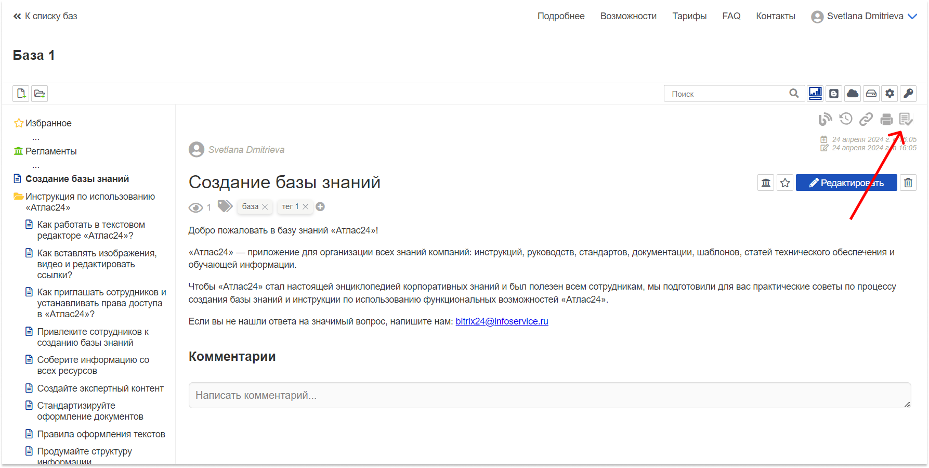The image size is (929, 468).
Task: Remove the 'база' tag with its X
Action: point(265,207)
